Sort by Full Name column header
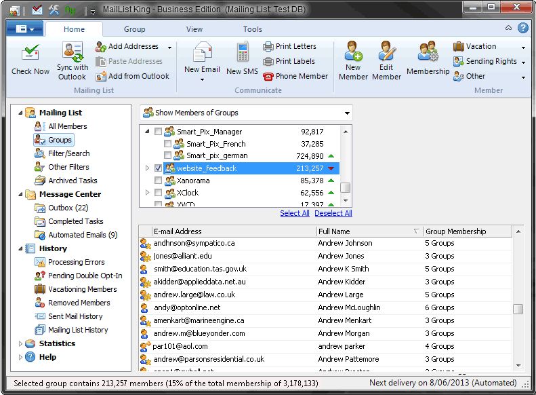Viewport: 536px width, 395px height. point(370,231)
